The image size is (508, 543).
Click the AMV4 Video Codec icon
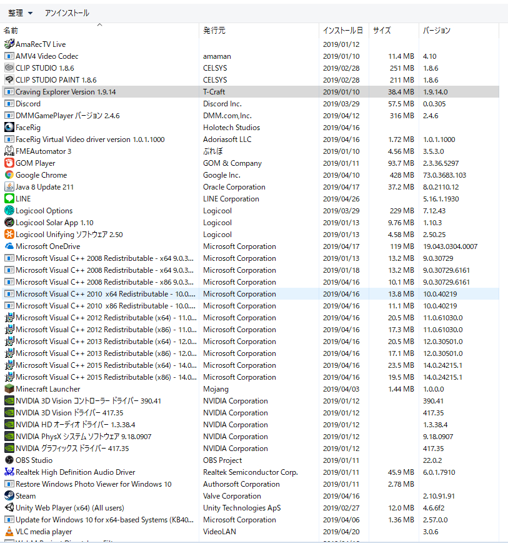click(x=9, y=56)
